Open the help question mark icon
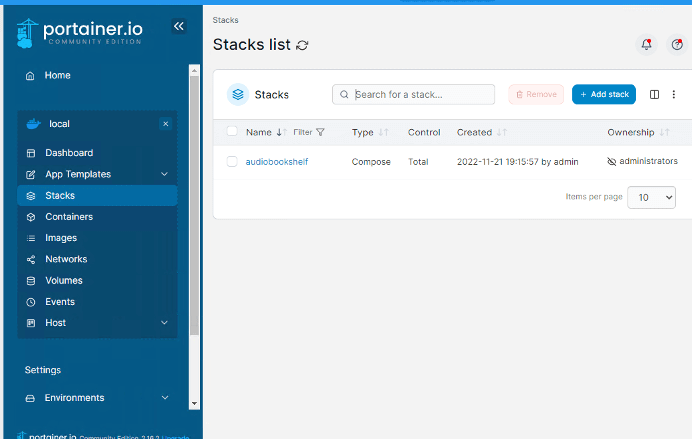This screenshot has height=439, width=692. pyautogui.click(x=677, y=44)
